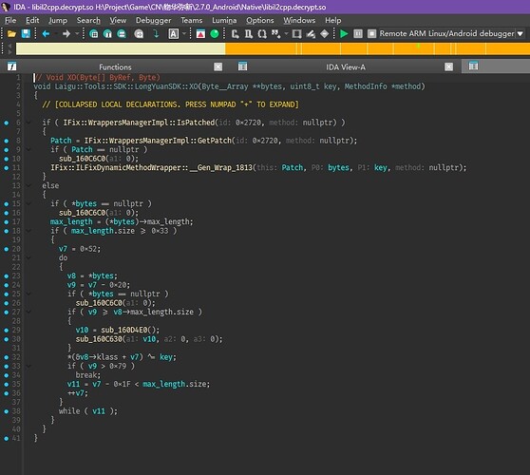The image size is (530, 475).
Task: Toggle breakpoint dot on line 17
Action: pos(7,221)
